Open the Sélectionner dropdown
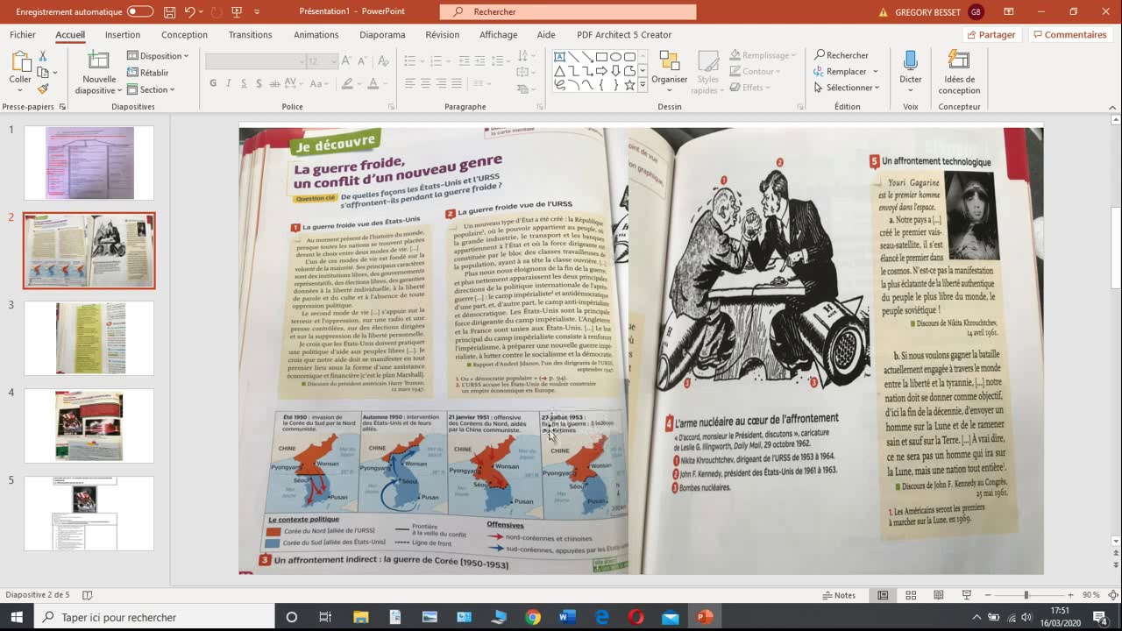 [847, 88]
